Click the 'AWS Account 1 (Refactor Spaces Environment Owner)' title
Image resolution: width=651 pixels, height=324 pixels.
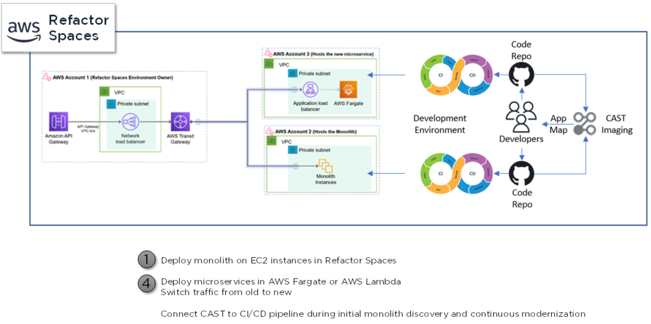113,78
